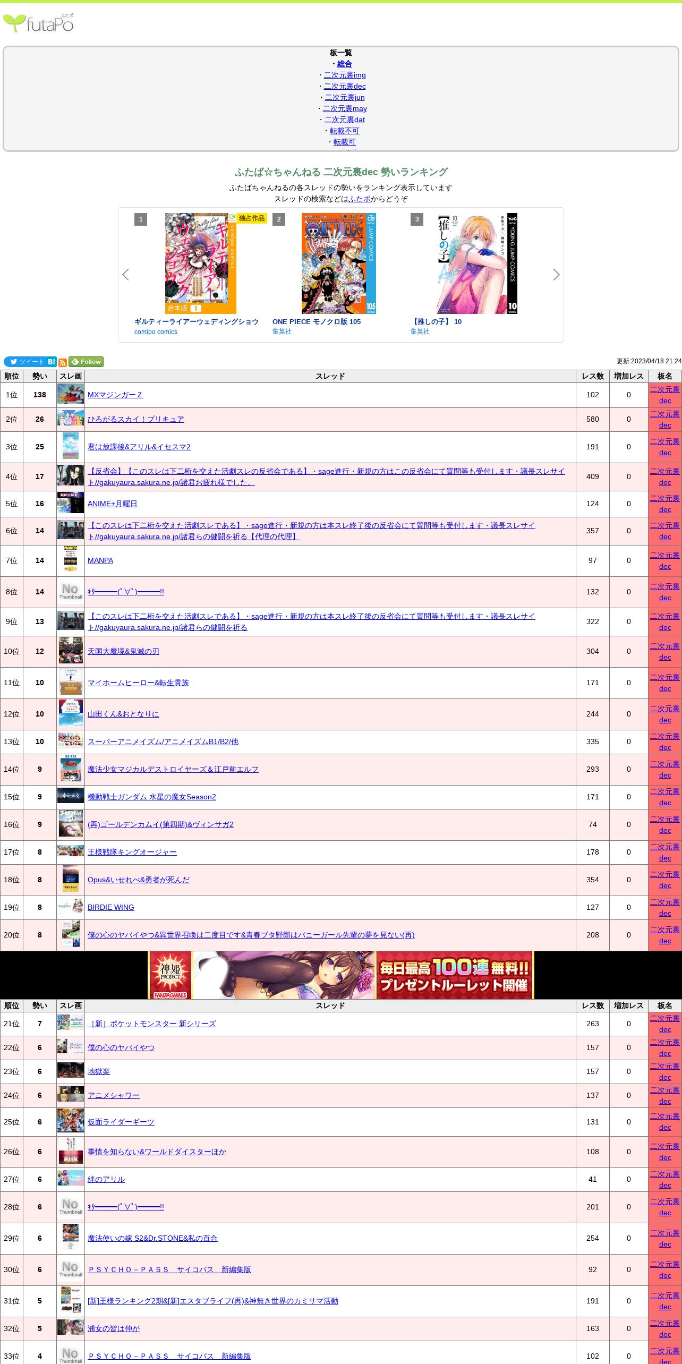Viewport: 682px width, 1364px height.
Task: Click the プリキュア thread thumbnail
Action: (x=71, y=419)
